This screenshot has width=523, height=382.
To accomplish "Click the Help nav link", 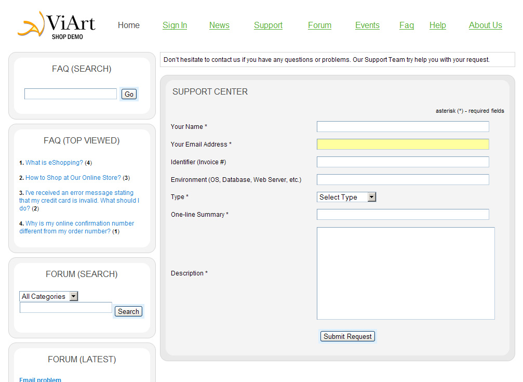I will tap(438, 25).
